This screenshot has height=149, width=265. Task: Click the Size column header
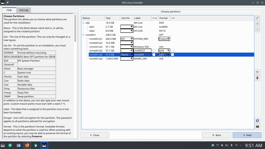click(112, 18)
